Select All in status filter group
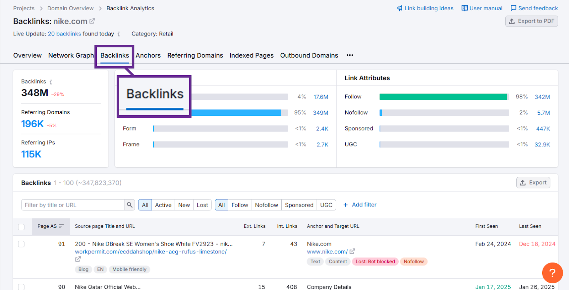Screen dimensions: 569x290 pos(145,205)
